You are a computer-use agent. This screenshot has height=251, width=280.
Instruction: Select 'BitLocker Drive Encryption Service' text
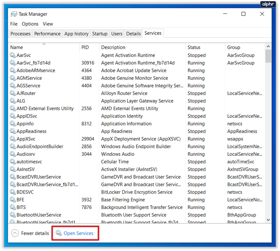(x=137, y=192)
